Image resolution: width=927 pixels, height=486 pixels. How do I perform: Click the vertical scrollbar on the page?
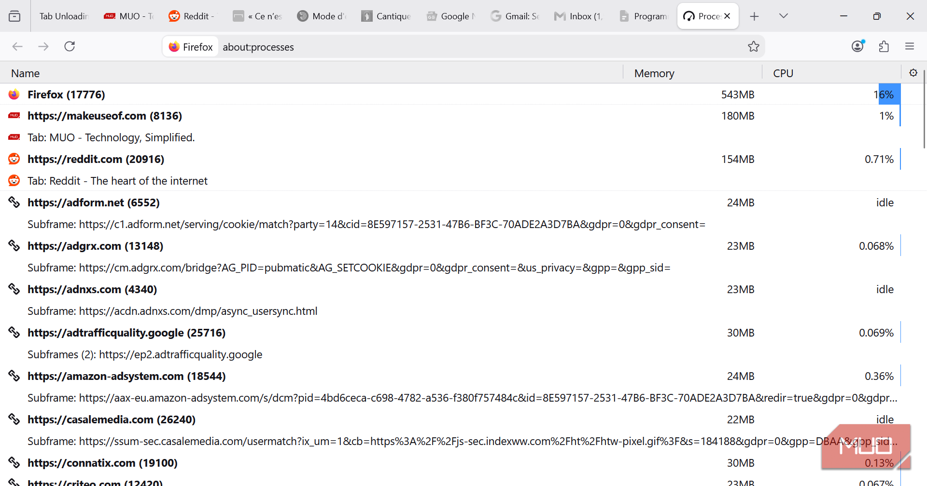coord(924,109)
